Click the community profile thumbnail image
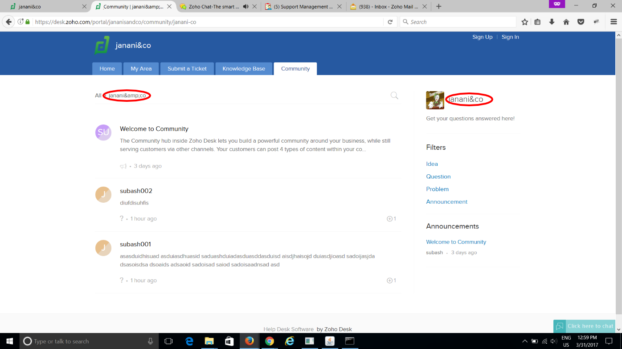The width and height of the screenshot is (622, 349). [x=435, y=100]
